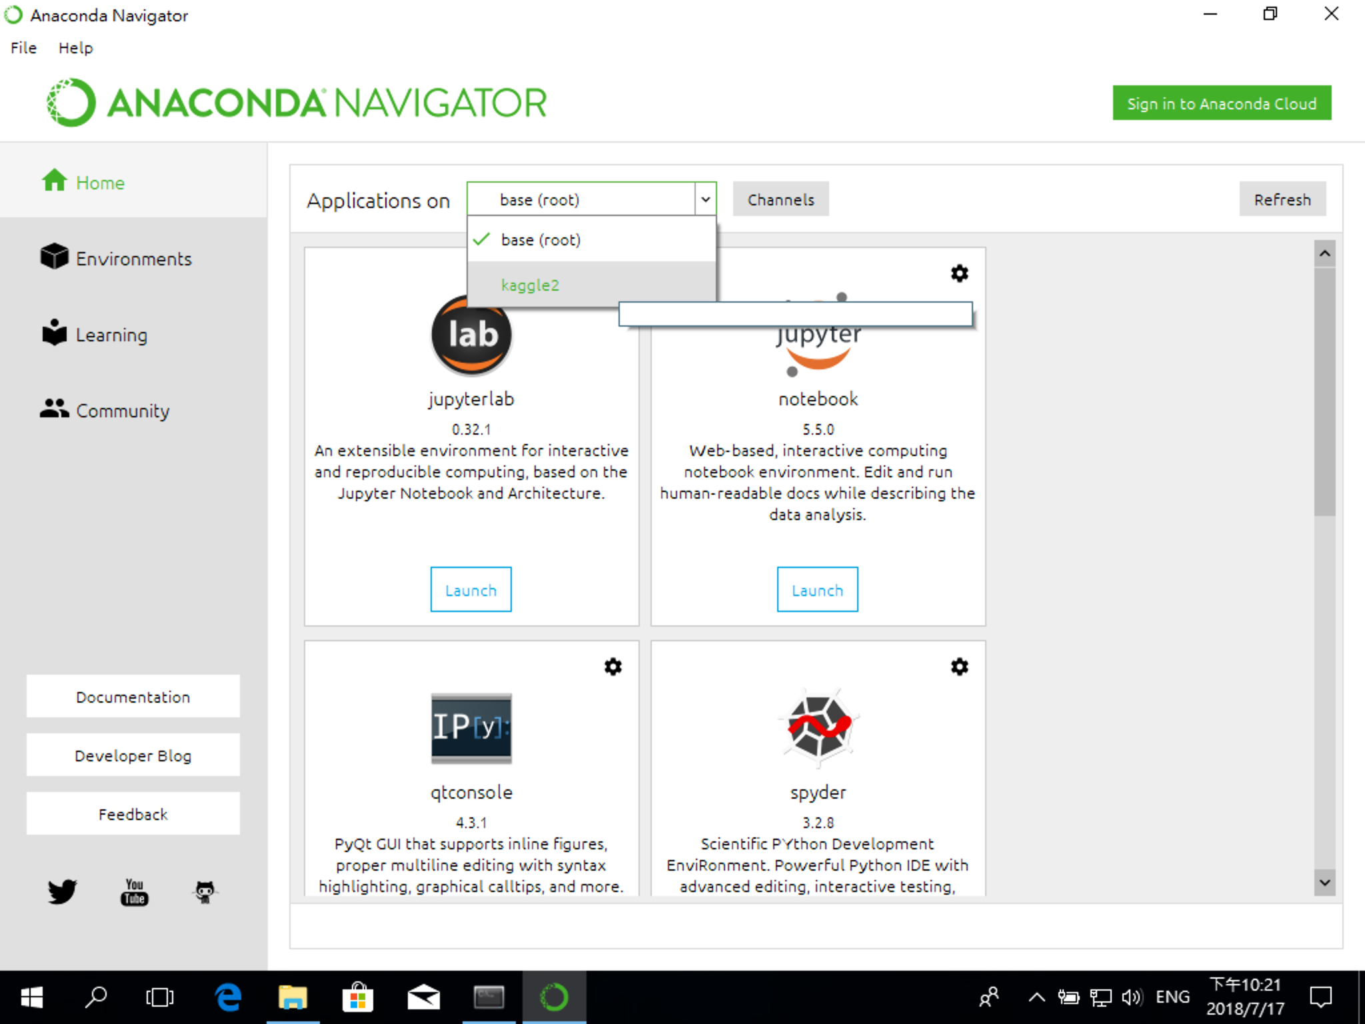Switch to the Environments tab
Image resolution: width=1365 pixels, height=1024 pixels.
pos(133,259)
